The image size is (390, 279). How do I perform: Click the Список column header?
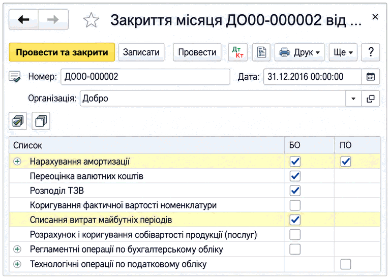[x=147, y=145]
